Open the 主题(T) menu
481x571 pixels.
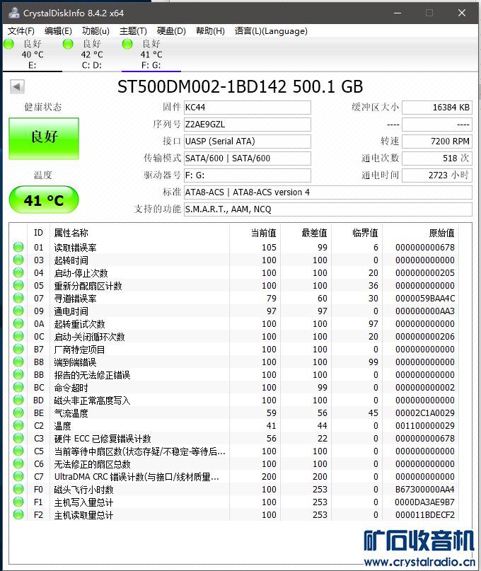pos(133,31)
